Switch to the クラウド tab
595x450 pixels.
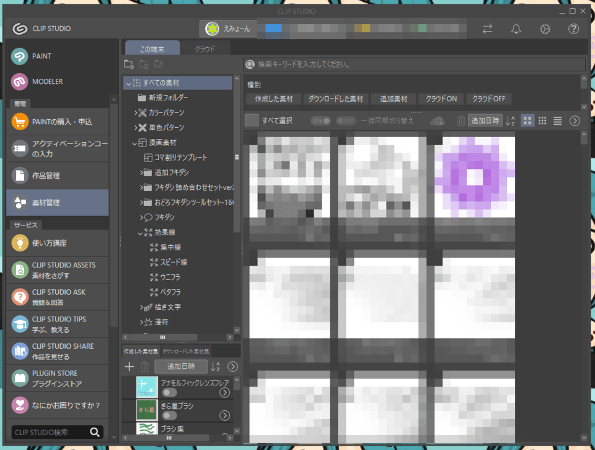[205, 48]
